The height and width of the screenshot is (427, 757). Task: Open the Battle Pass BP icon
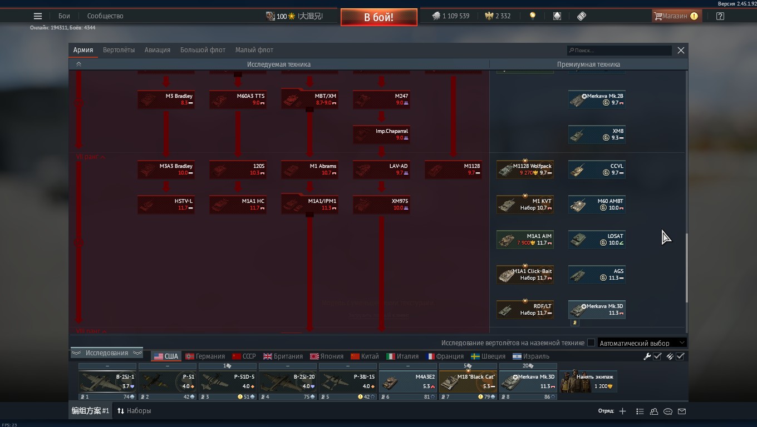pos(582,16)
